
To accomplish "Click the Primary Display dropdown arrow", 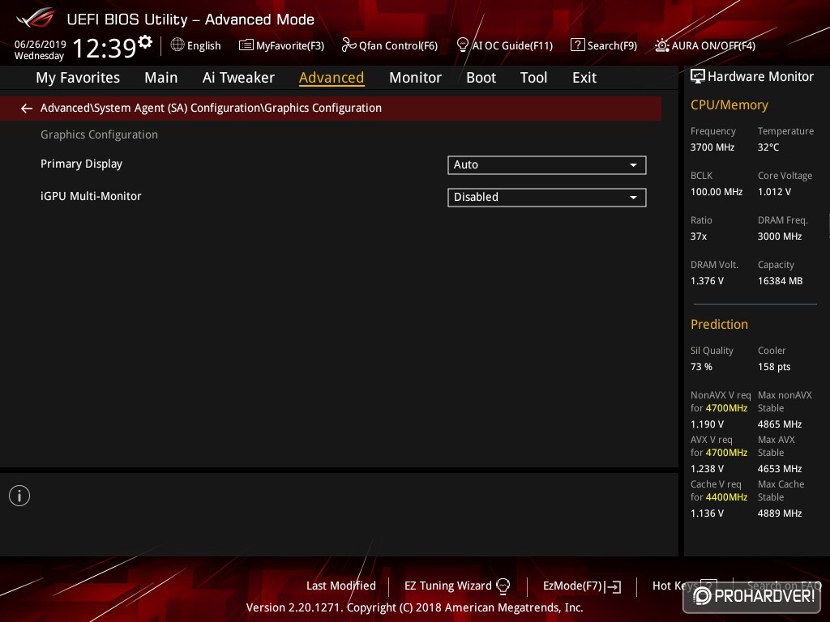I will coord(633,165).
